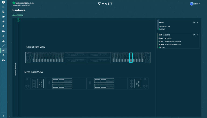The image size is (207, 118).
Task: Select the lower-left center module in front view
Action: click(77, 60)
